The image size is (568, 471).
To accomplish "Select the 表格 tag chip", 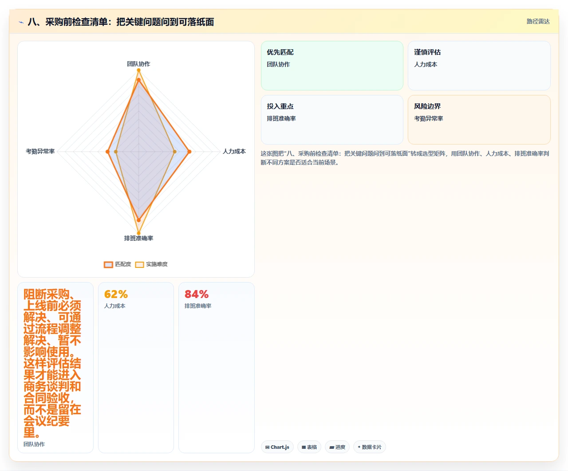I will click(x=309, y=447).
